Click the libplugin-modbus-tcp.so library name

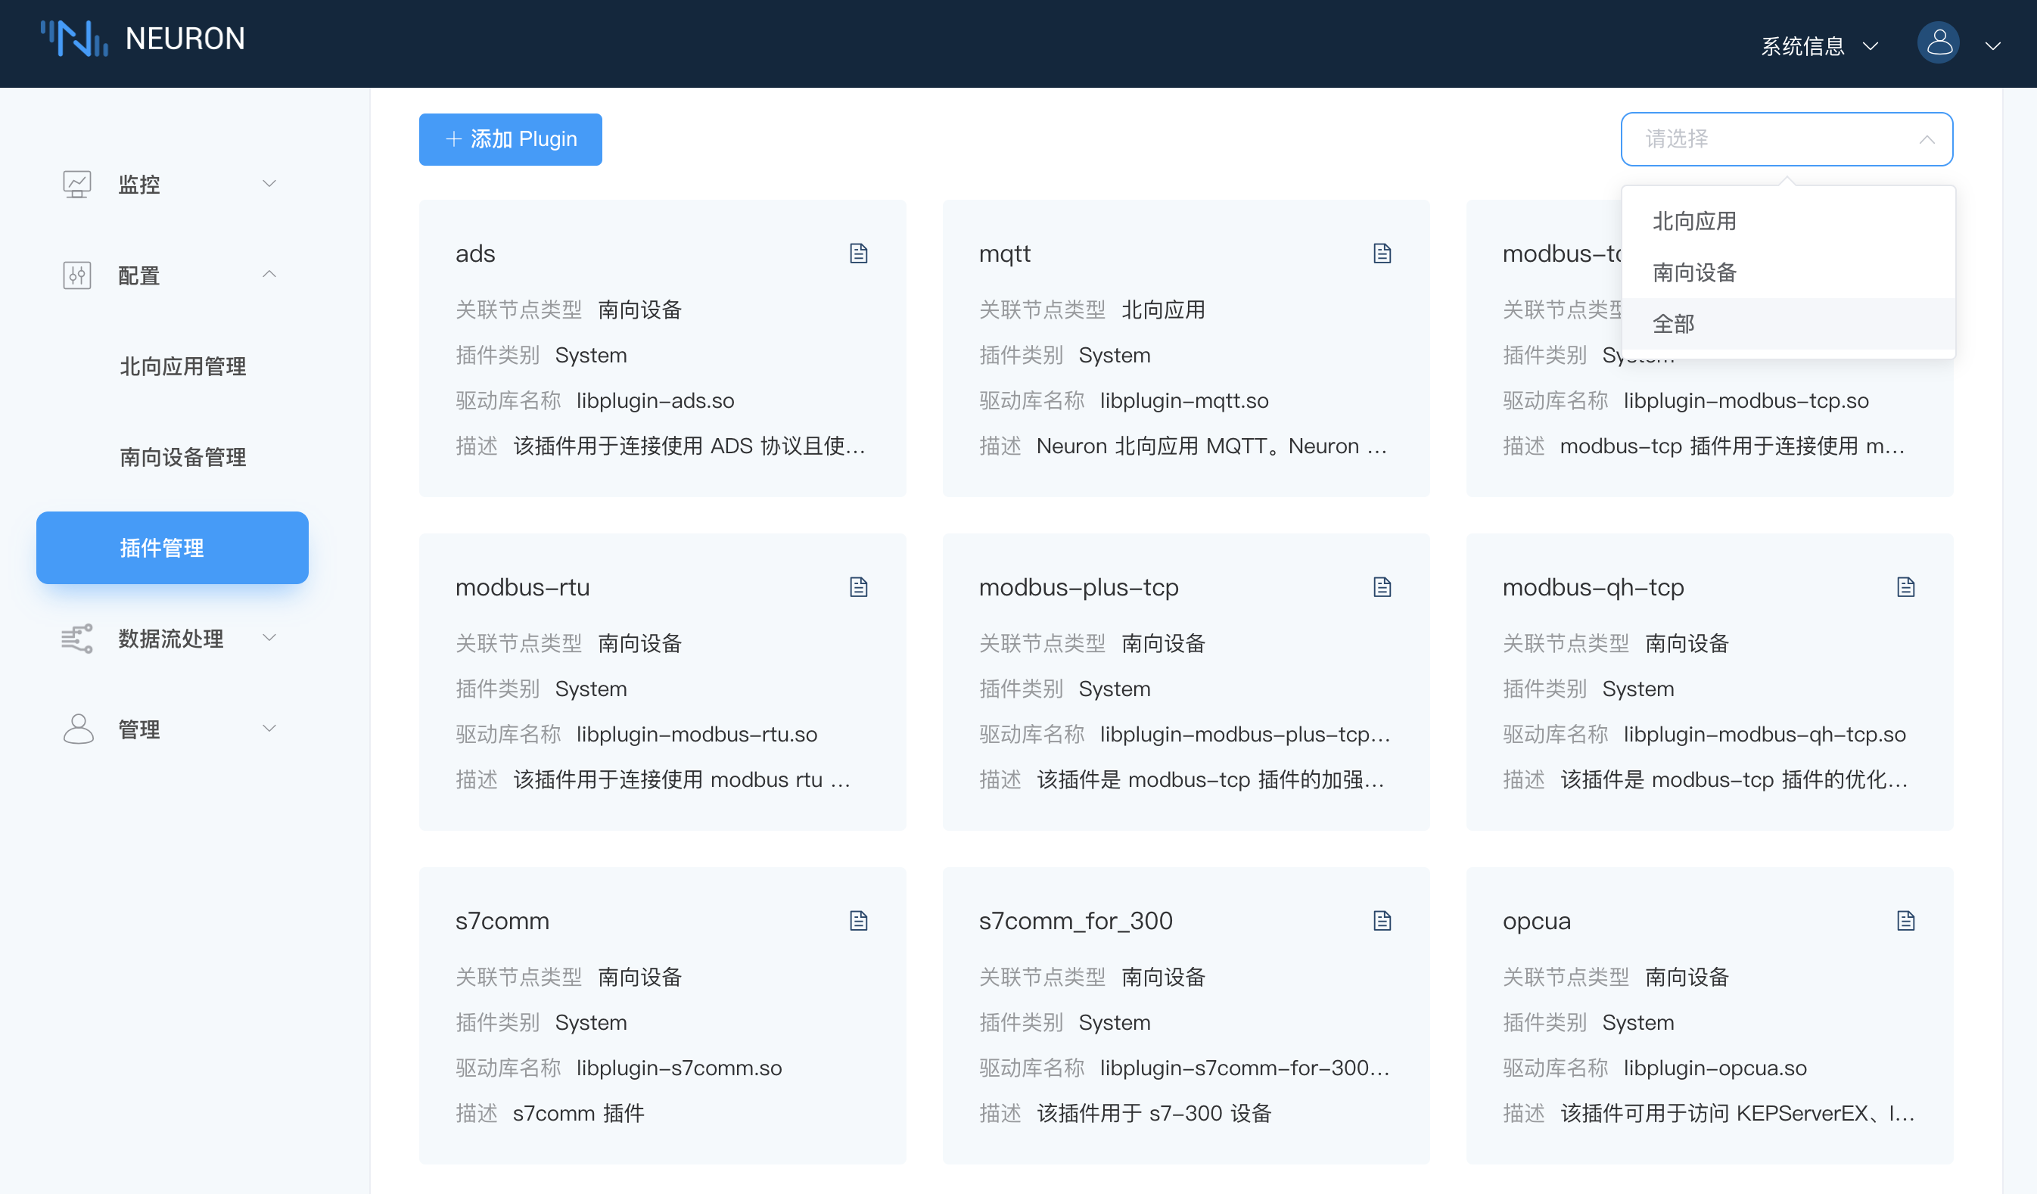click(x=1746, y=401)
